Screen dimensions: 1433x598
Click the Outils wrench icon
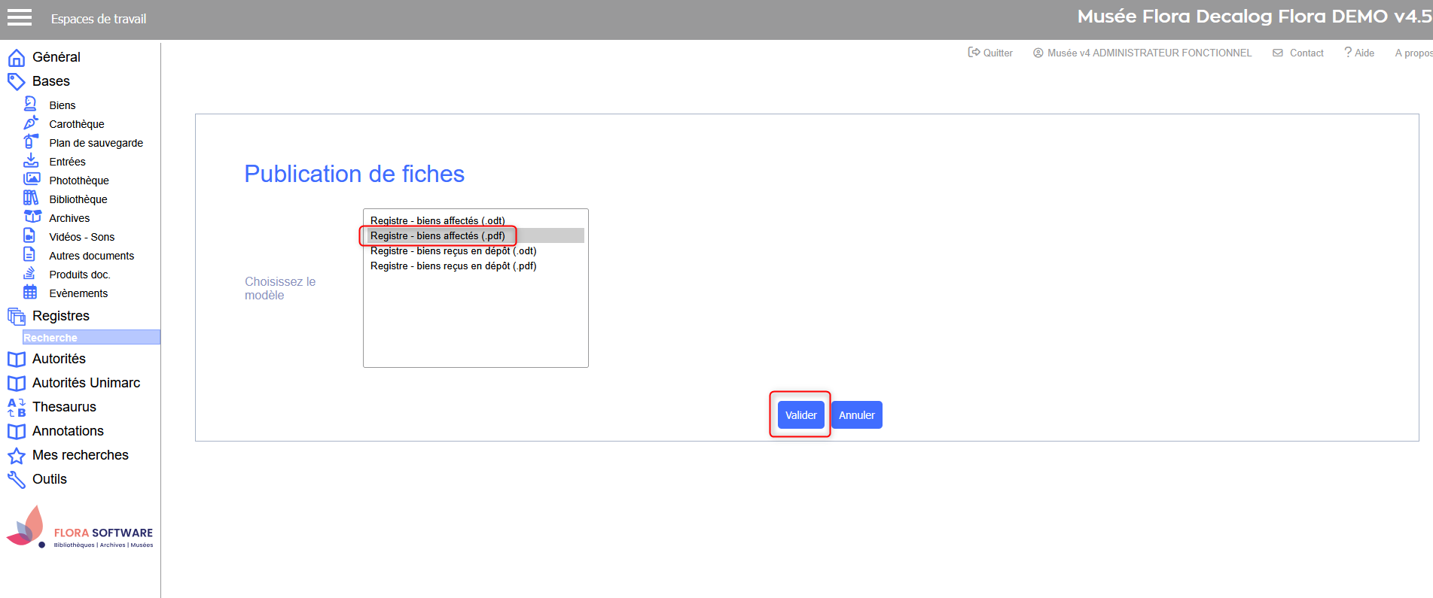[x=17, y=479]
